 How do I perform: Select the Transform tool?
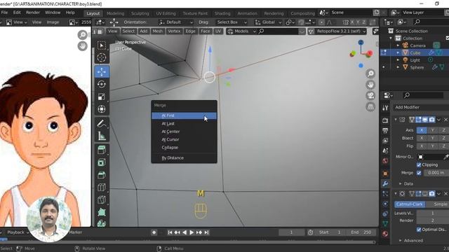click(x=102, y=109)
